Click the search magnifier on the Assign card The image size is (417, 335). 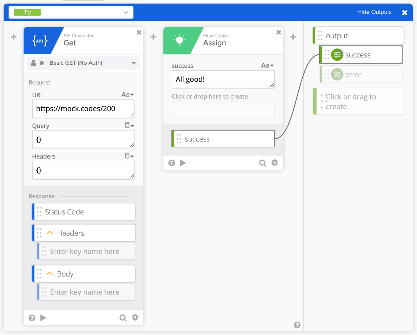(263, 163)
